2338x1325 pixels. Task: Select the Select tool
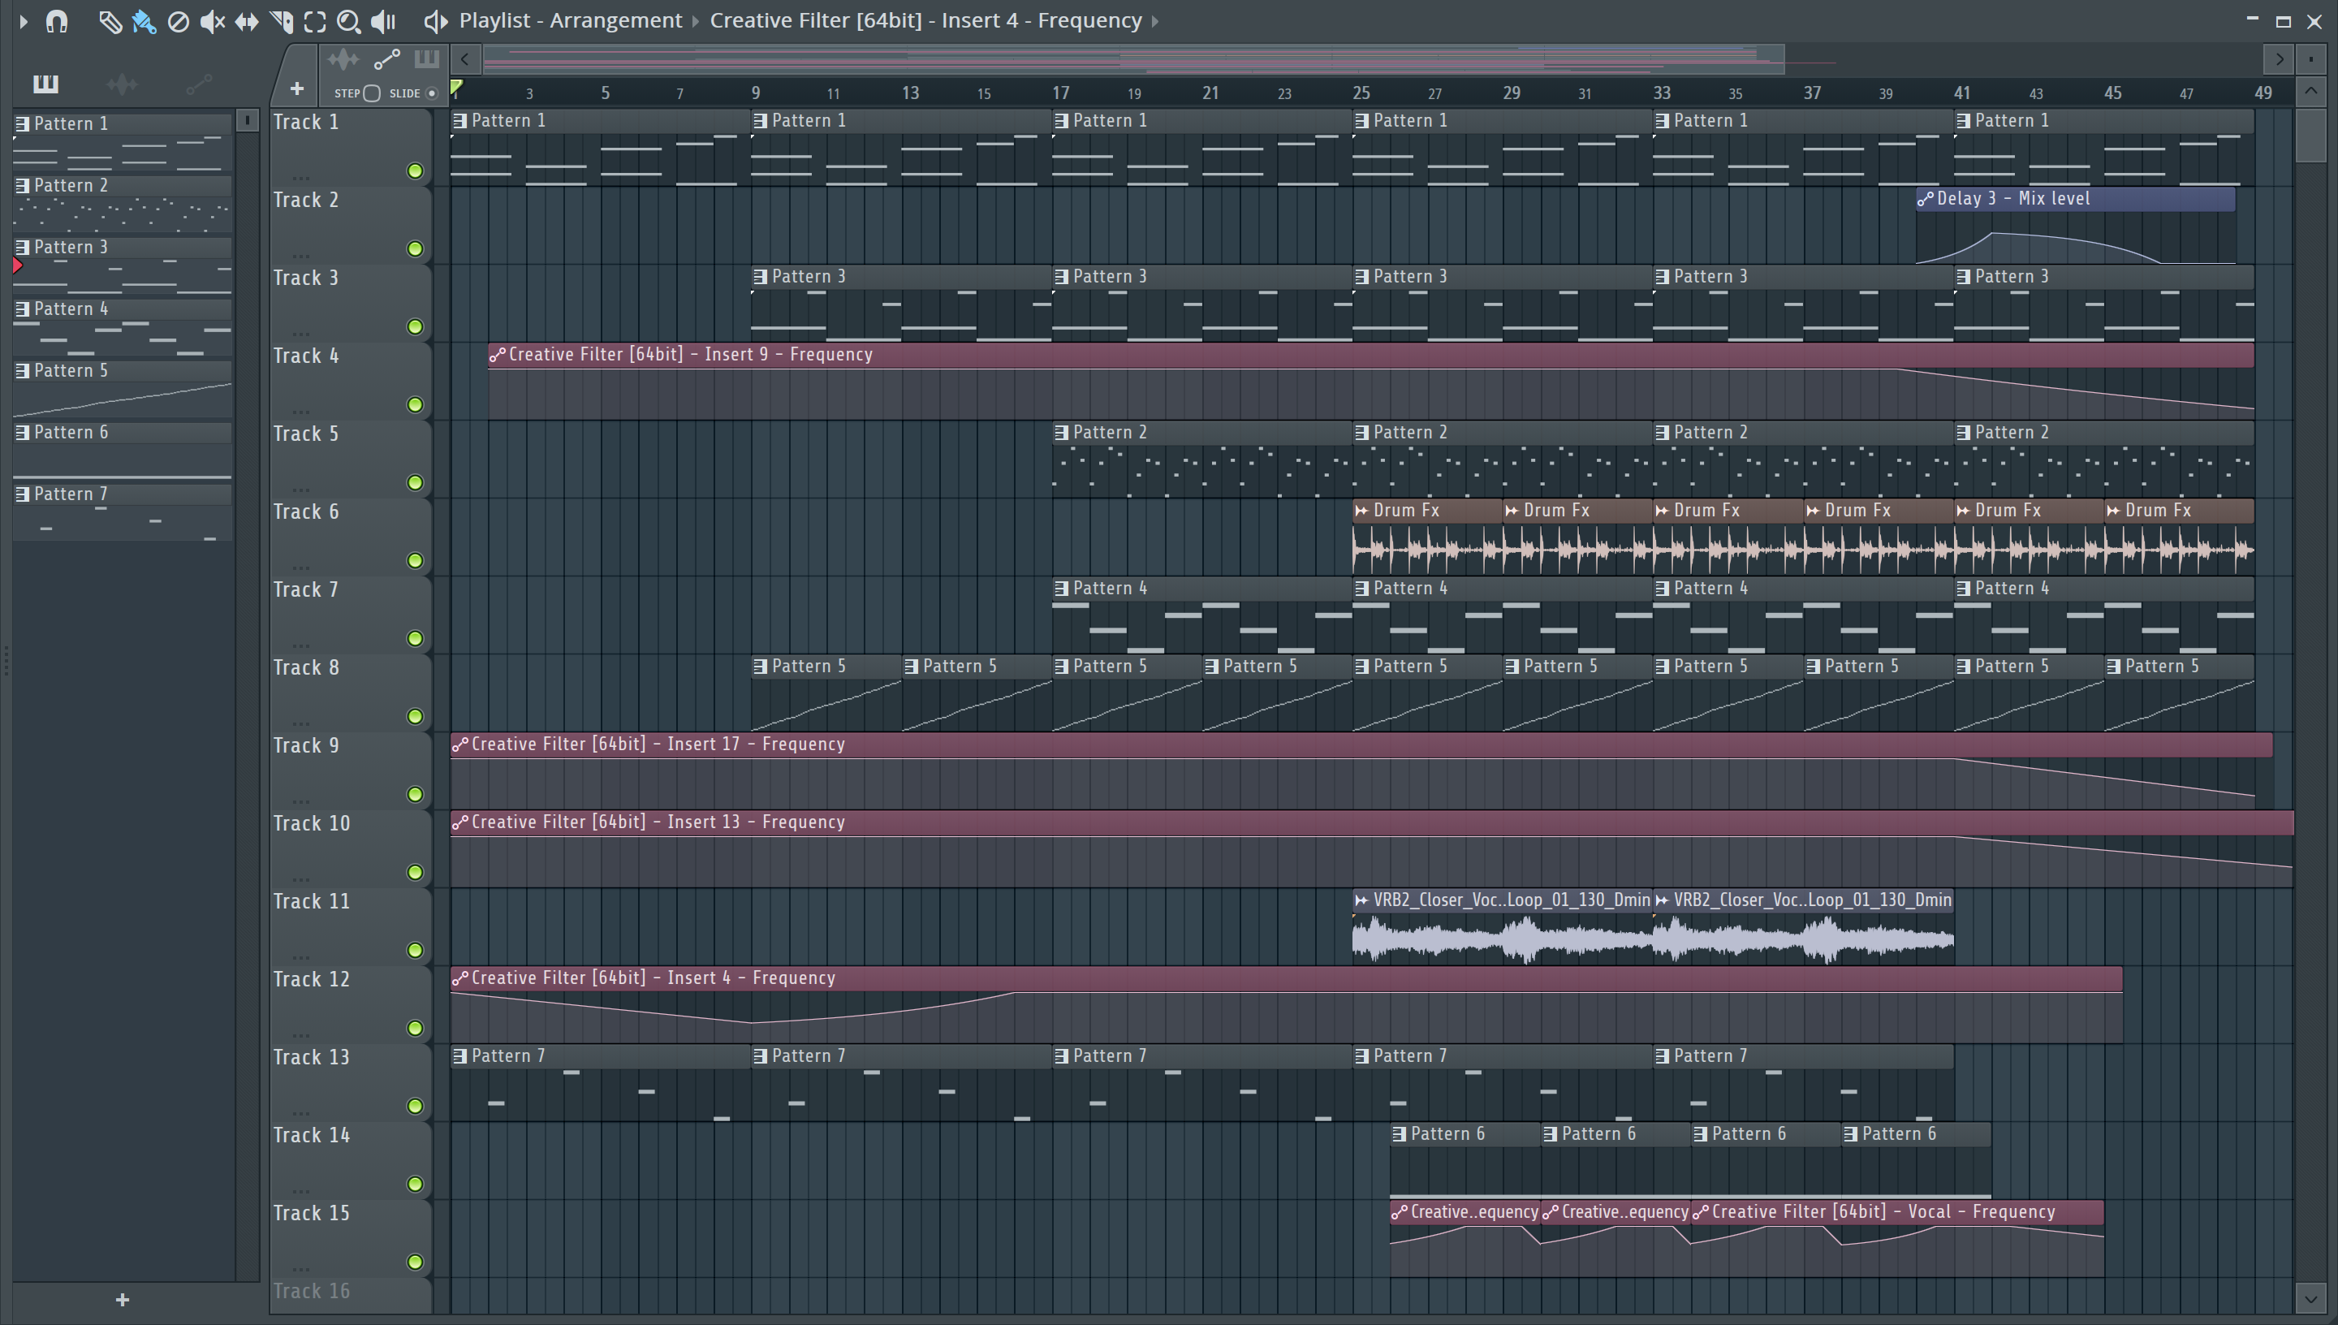pos(315,21)
